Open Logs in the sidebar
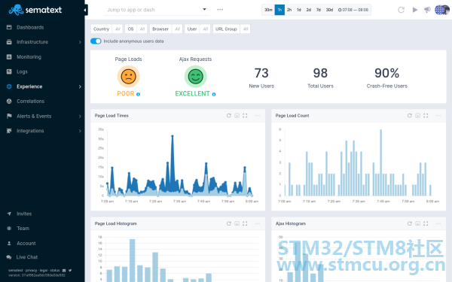 (x=22, y=71)
